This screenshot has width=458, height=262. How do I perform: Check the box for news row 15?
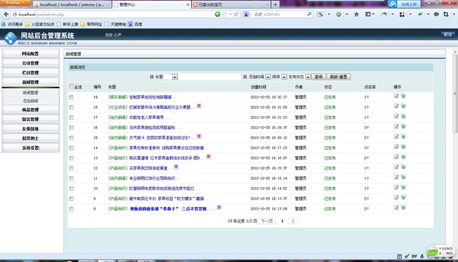[71, 138]
